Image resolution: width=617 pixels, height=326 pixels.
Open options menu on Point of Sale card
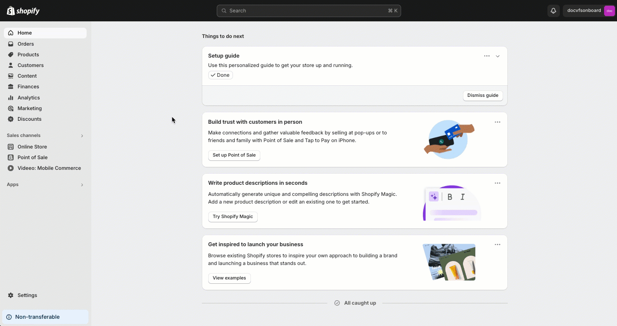pyautogui.click(x=497, y=122)
